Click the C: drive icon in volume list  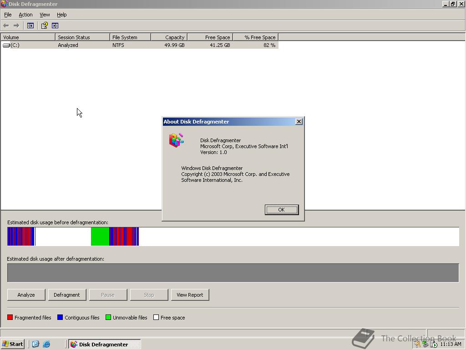[6, 45]
